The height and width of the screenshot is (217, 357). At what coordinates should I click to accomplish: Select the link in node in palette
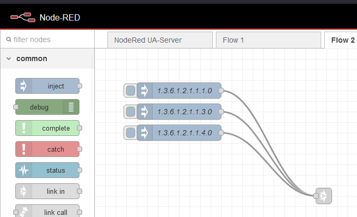pyautogui.click(x=47, y=191)
